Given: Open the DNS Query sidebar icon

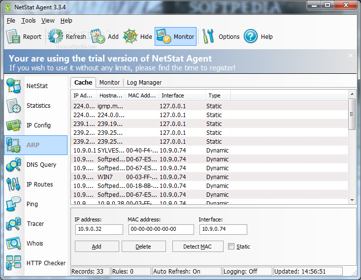Looking at the screenshot, I should tap(14, 165).
